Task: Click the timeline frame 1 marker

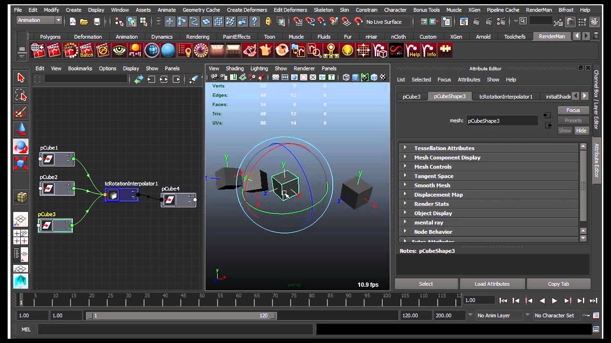Action: click(21, 300)
